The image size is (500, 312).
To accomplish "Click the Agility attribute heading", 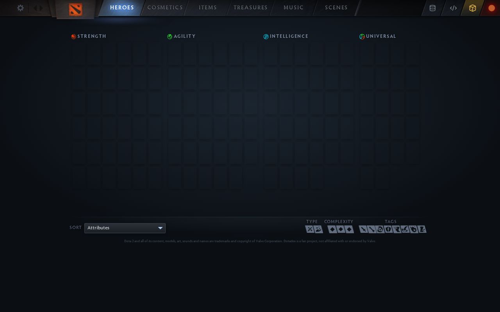I will click(185, 36).
